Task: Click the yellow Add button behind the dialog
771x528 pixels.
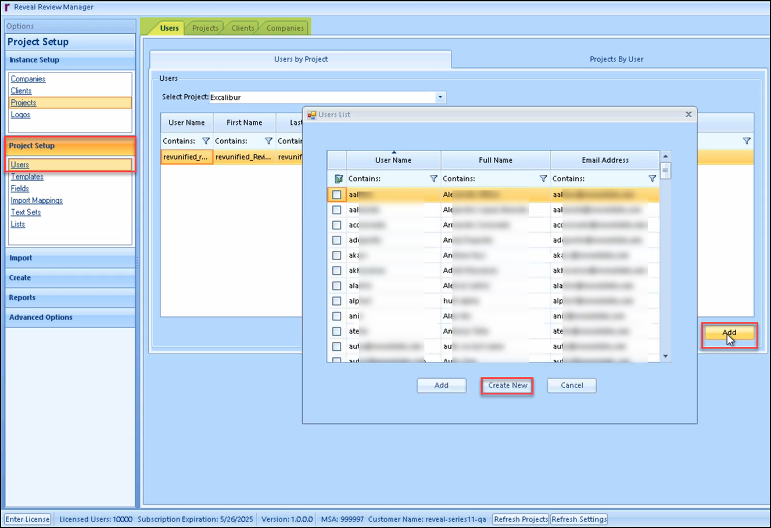Action: [x=729, y=333]
